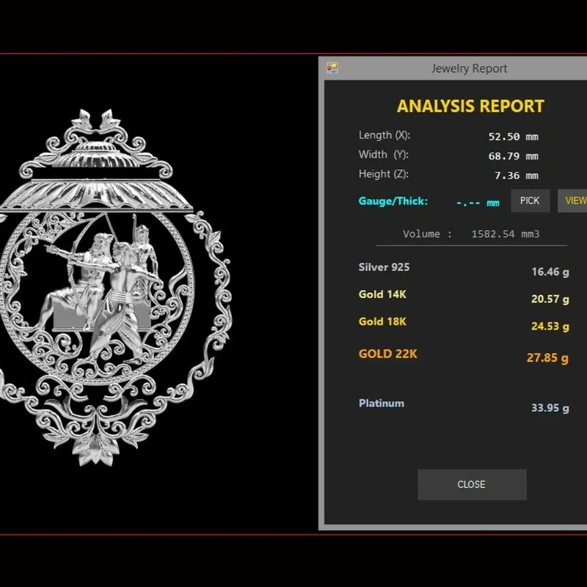Click the Height (Z) value 7.36 mm

pyautogui.click(x=517, y=175)
